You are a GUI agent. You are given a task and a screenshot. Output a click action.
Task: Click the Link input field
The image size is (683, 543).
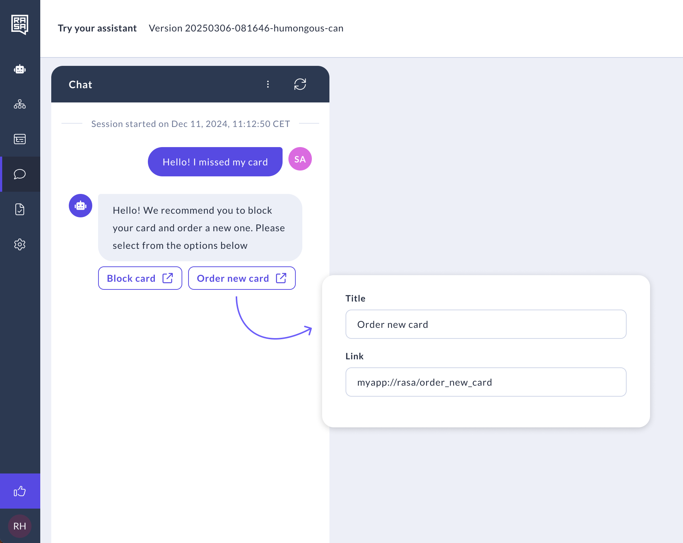(486, 382)
